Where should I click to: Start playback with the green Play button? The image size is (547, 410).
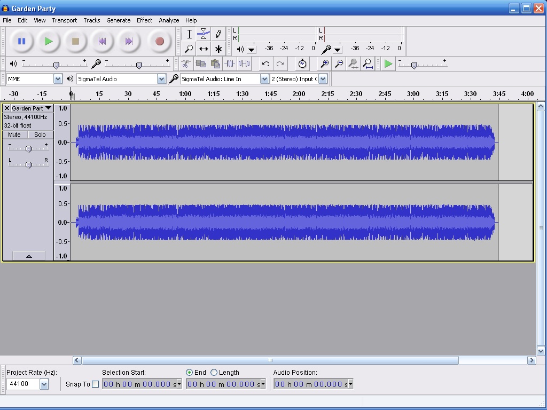click(x=49, y=41)
